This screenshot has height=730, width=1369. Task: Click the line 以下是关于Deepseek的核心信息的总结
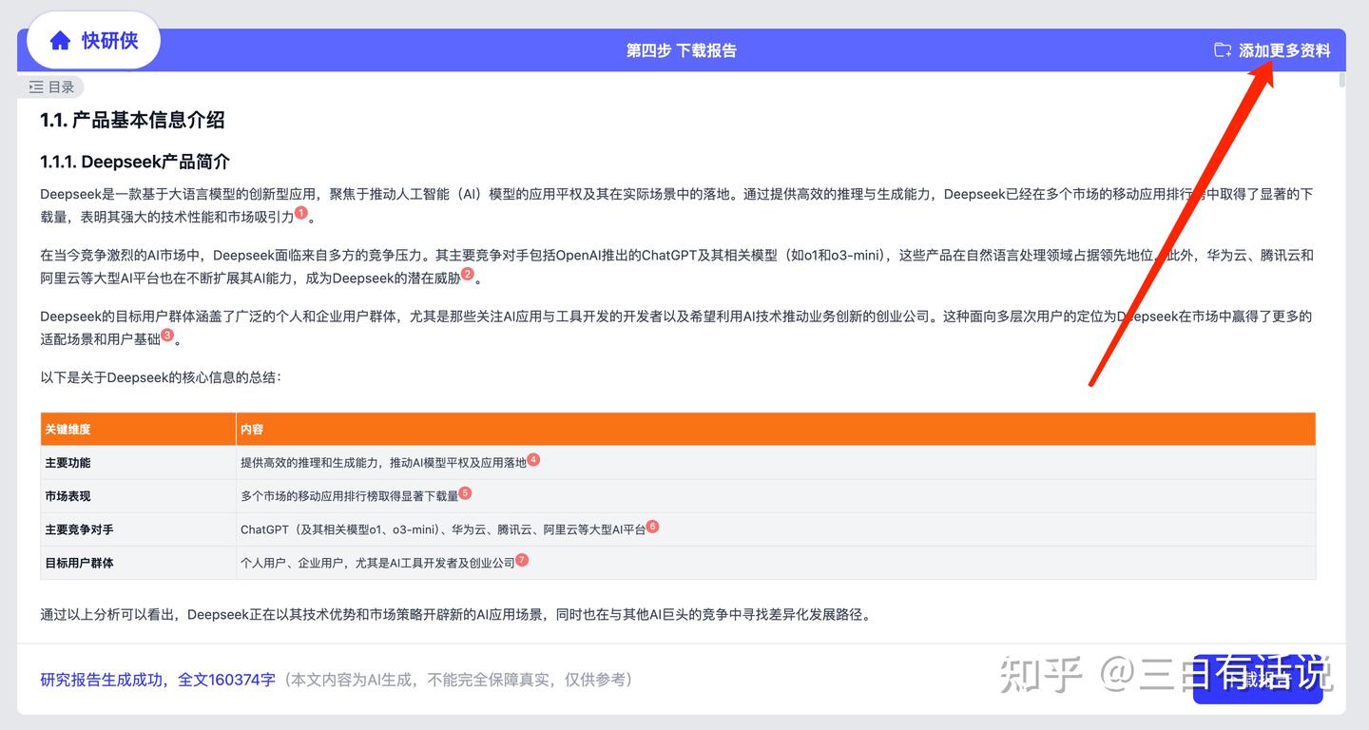161,377
